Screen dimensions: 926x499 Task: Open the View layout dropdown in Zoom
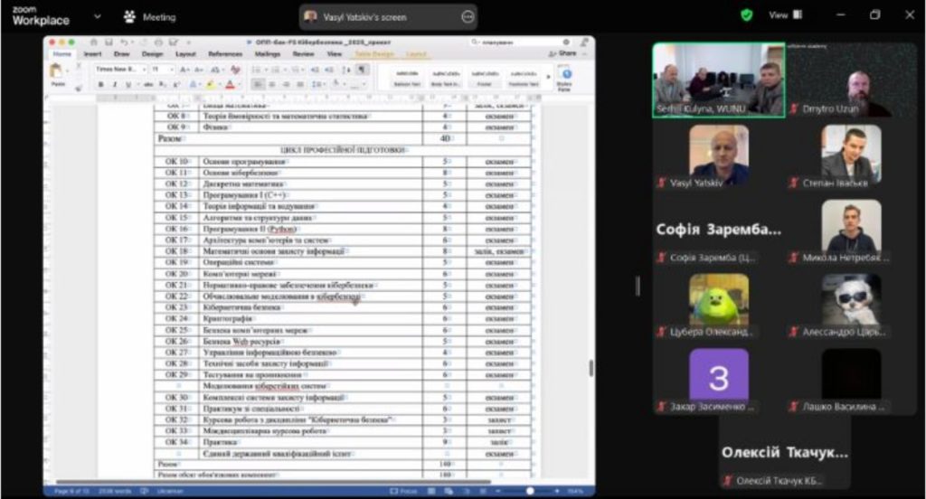tap(785, 15)
